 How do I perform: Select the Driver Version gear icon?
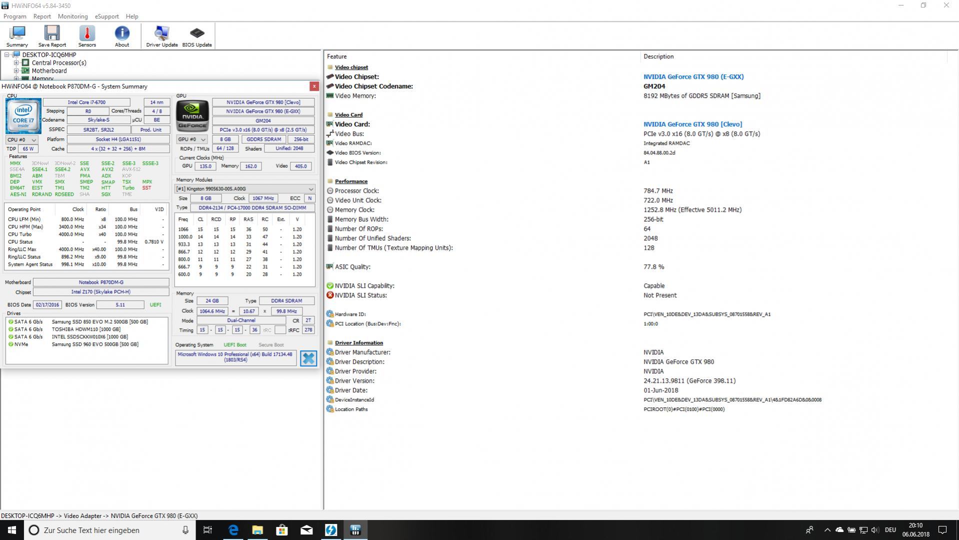tap(330, 381)
